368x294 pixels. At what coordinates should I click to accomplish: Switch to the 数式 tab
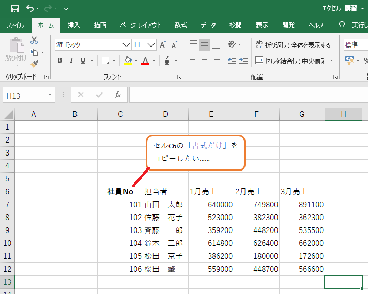[181, 25]
